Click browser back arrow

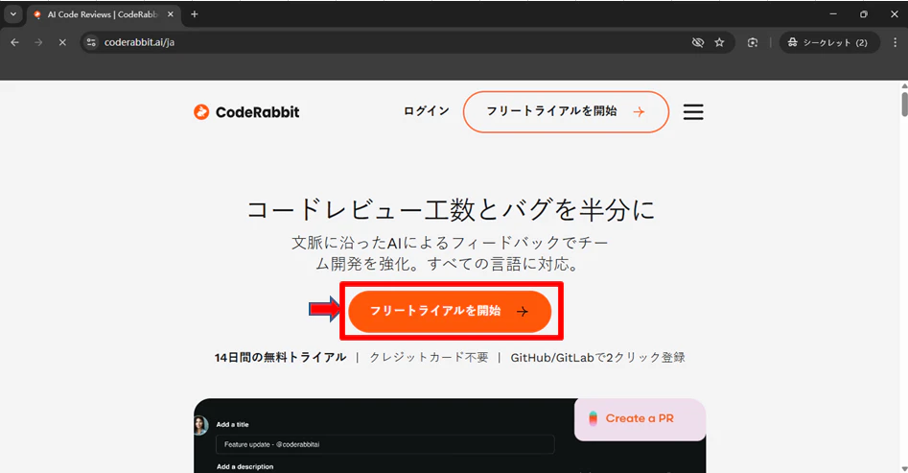pyautogui.click(x=15, y=42)
